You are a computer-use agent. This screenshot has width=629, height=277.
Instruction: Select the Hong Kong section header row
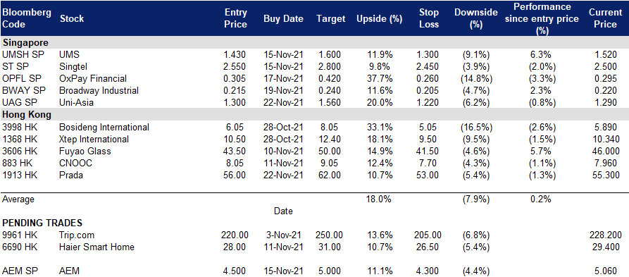point(314,114)
